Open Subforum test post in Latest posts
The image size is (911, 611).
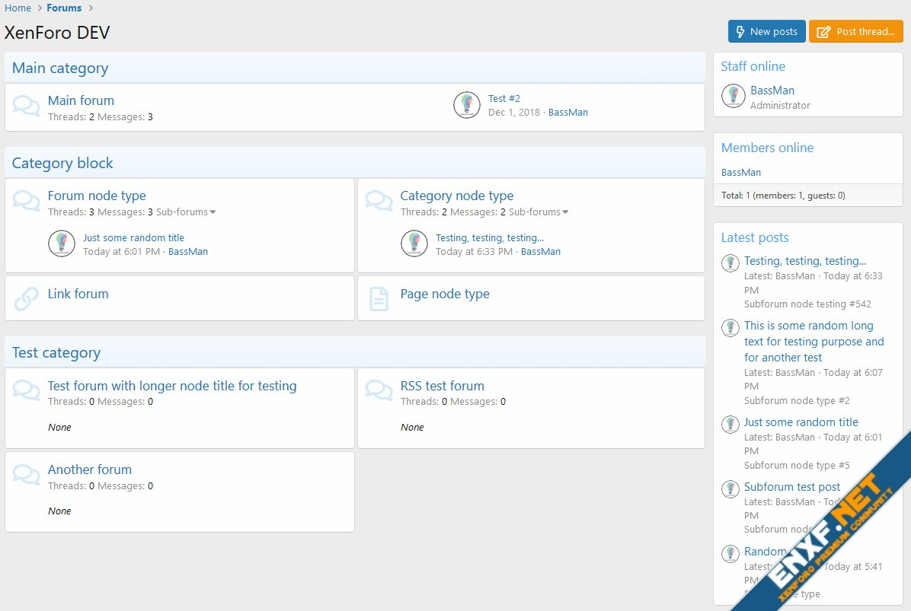(x=792, y=487)
